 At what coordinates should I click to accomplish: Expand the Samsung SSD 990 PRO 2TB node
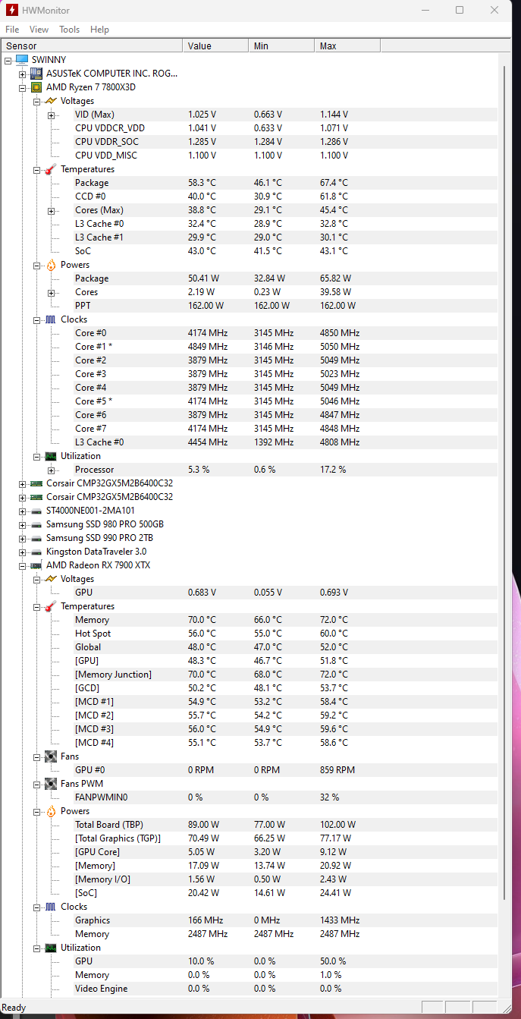[23, 538]
